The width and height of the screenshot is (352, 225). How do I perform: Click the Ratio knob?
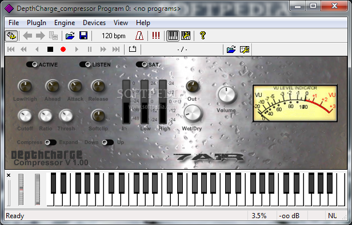[45, 116]
